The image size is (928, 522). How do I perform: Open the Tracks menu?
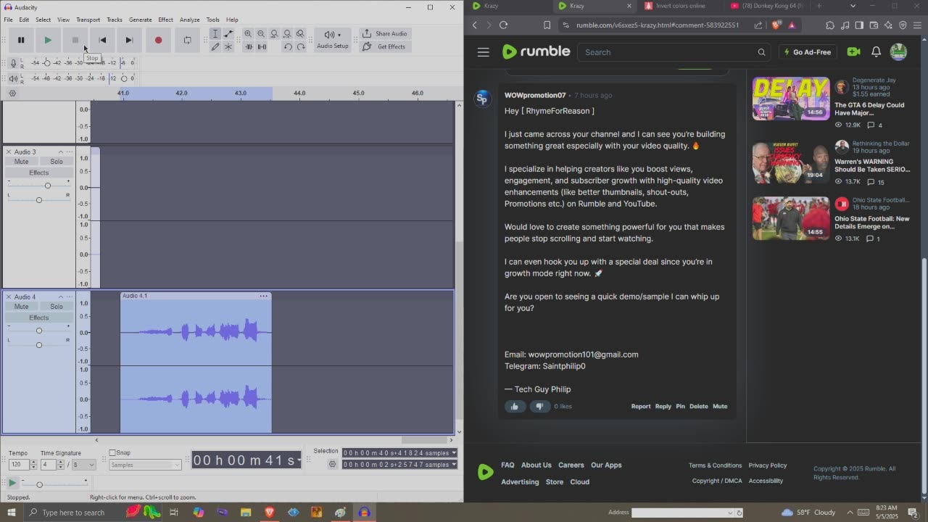click(115, 20)
